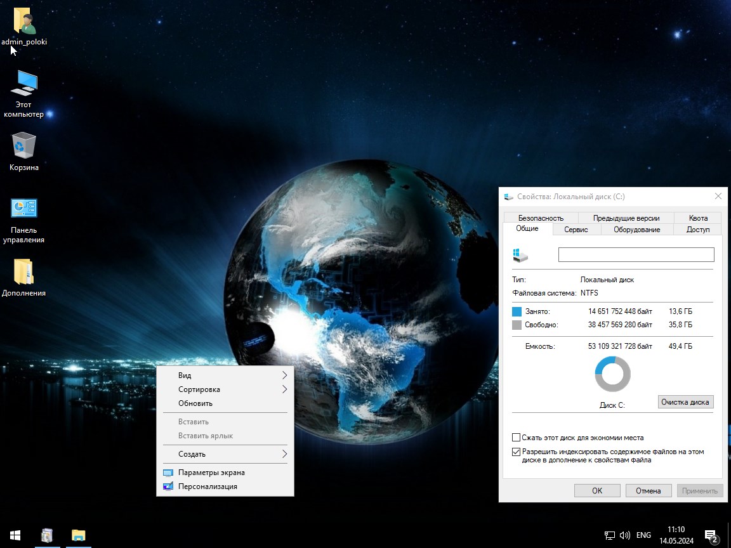Click the 49,4 ГБ capacity value

click(x=681, y=346)
